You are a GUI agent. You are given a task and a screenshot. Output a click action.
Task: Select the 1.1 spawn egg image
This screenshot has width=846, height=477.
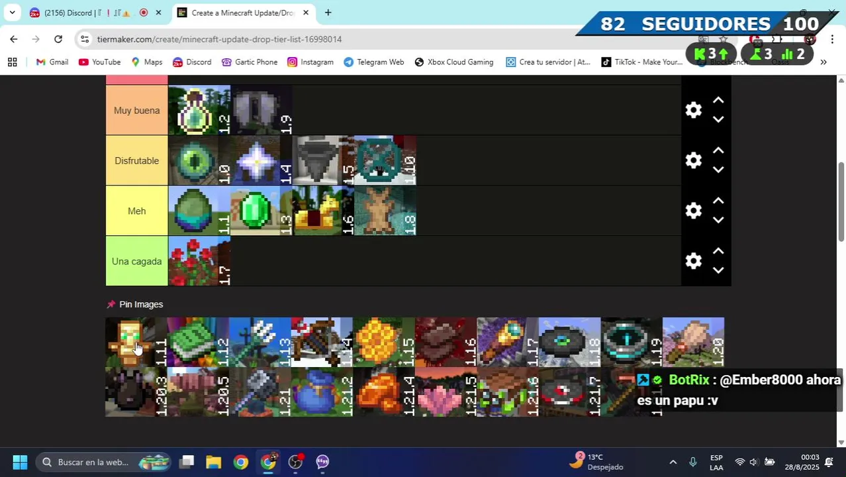(199, 211)
